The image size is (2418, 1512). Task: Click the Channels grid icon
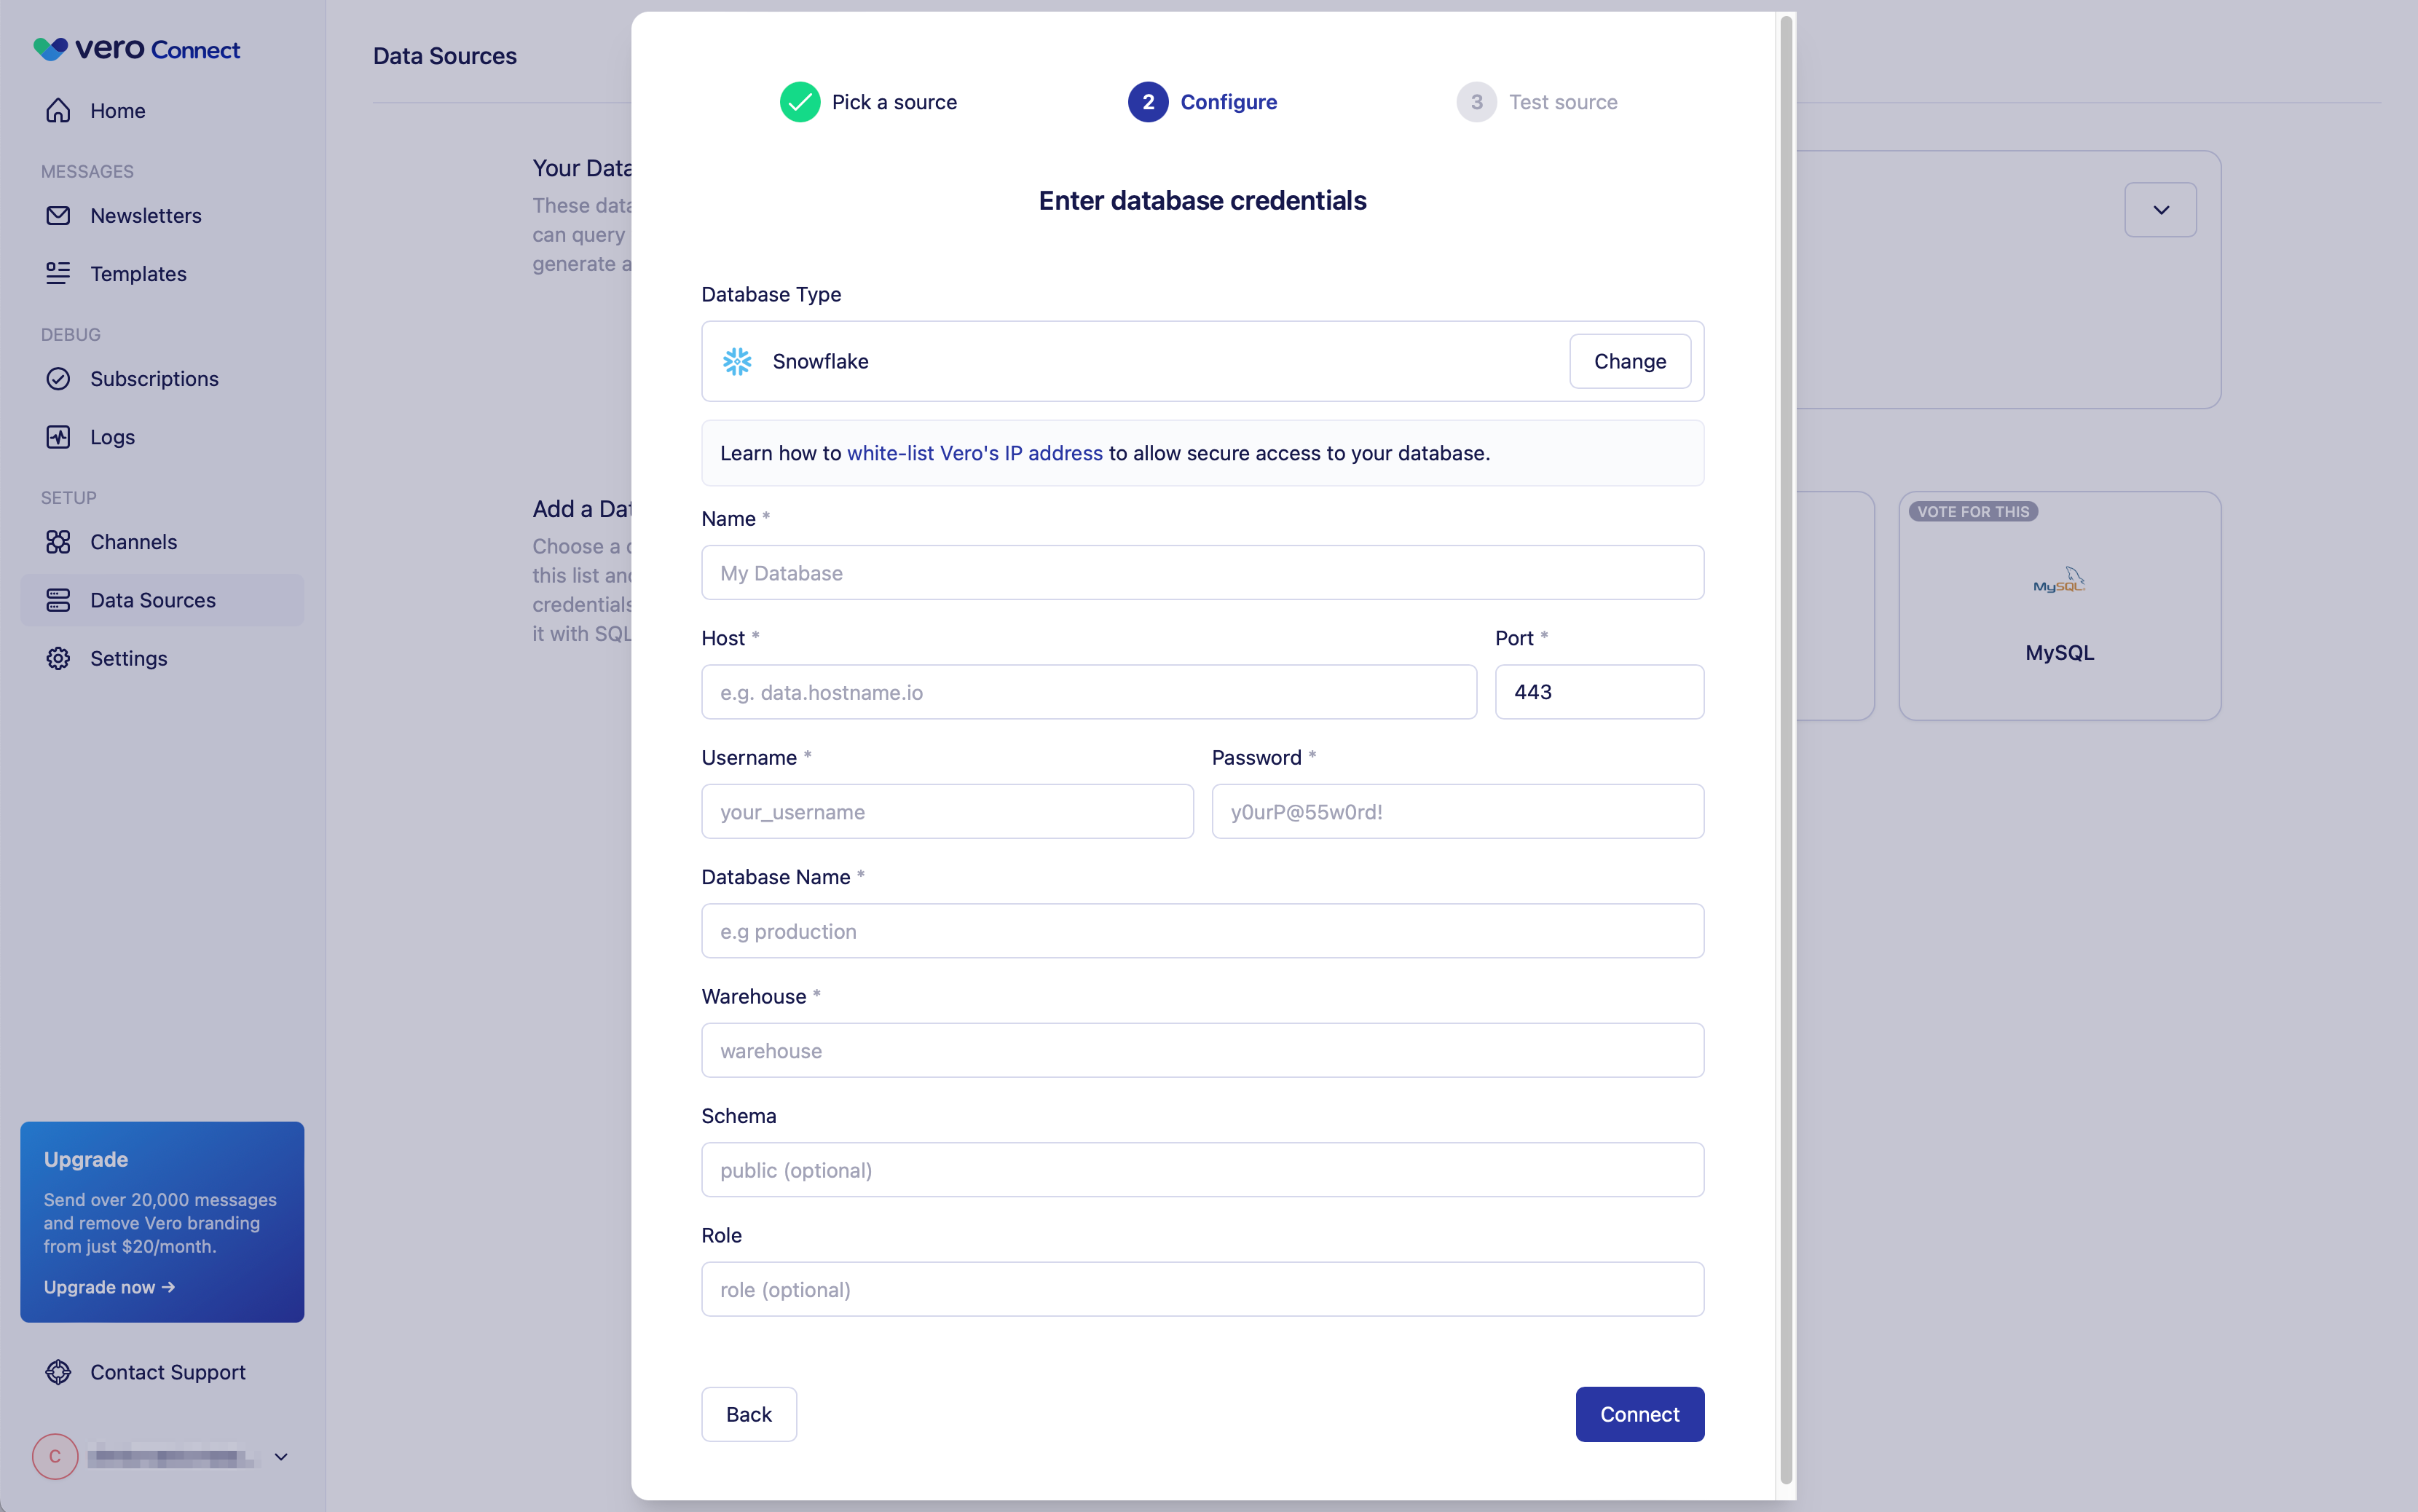[58, 542]
